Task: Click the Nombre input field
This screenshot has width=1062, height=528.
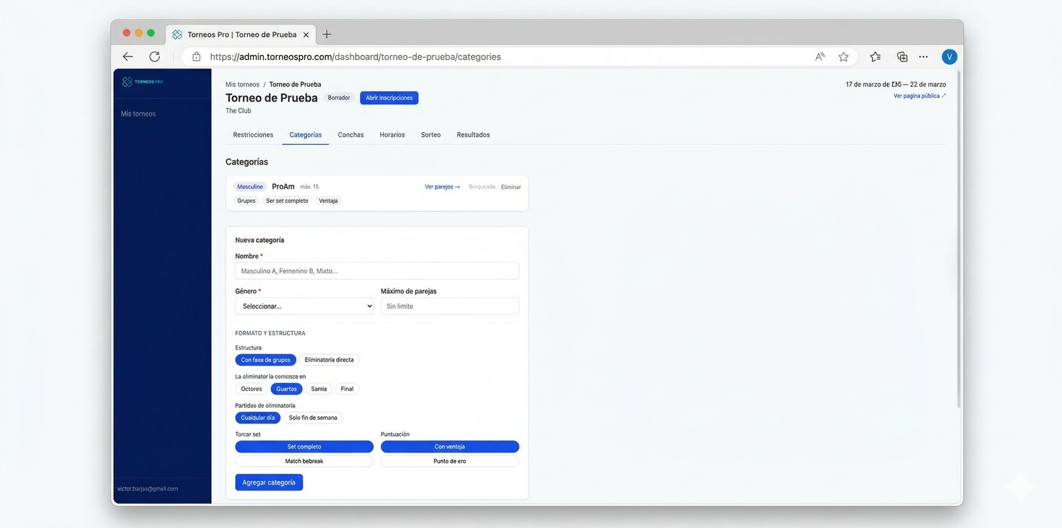Action: pyautogui.click(x=377, y=271)
